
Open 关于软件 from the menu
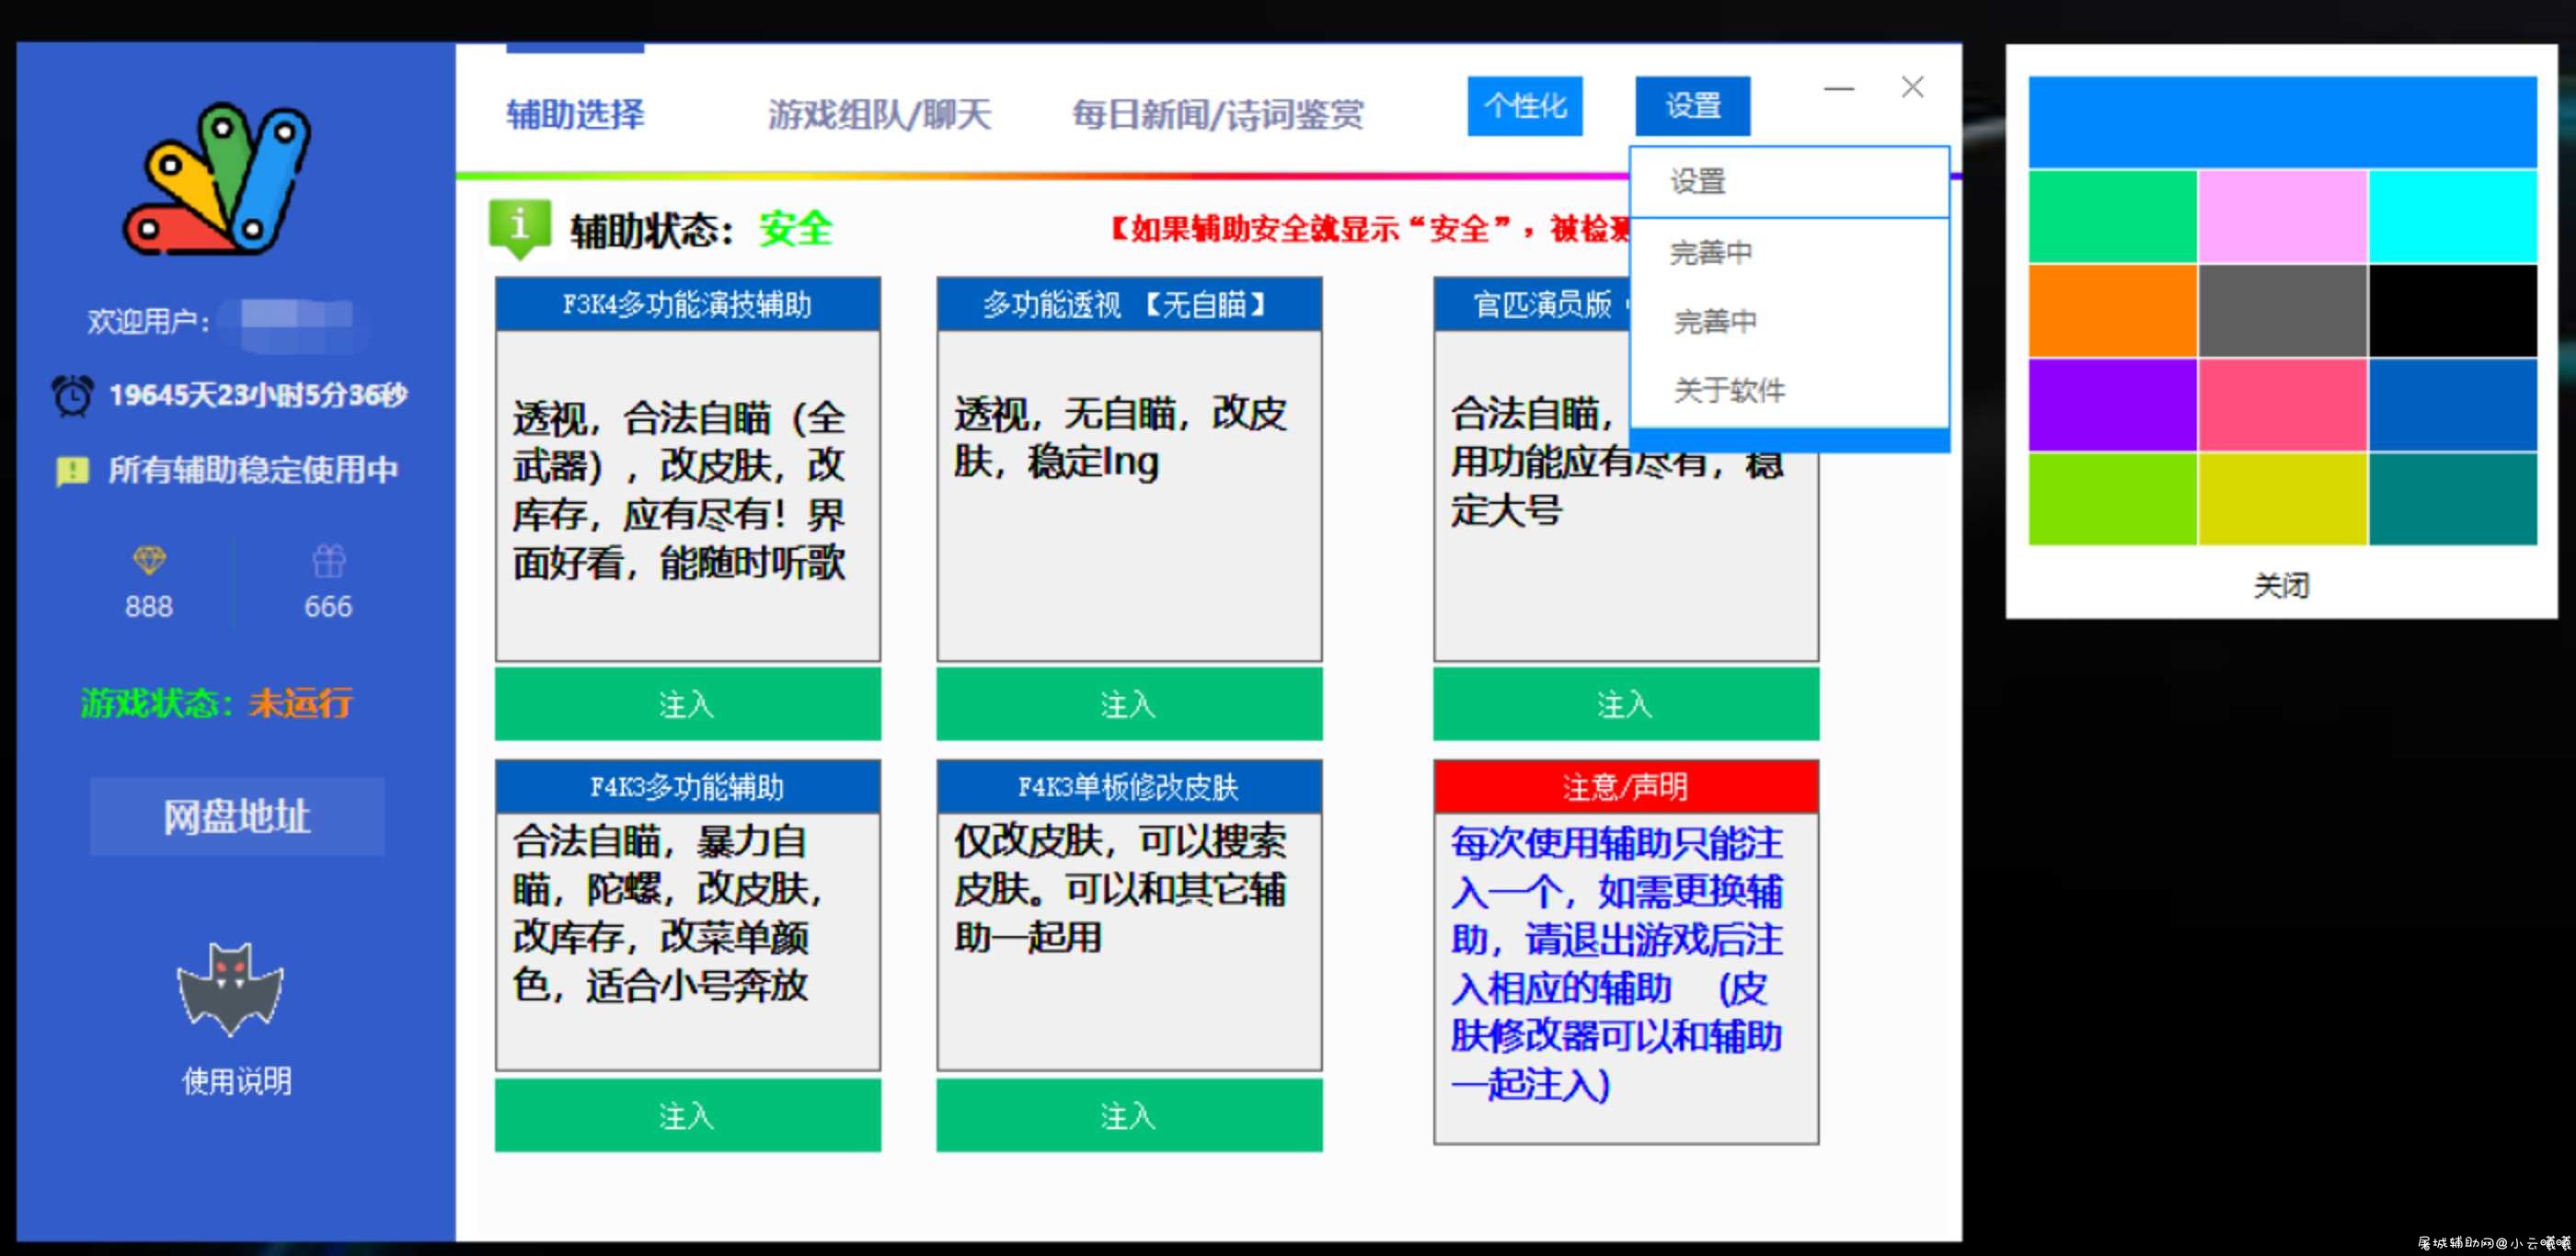click(1789, 391)
